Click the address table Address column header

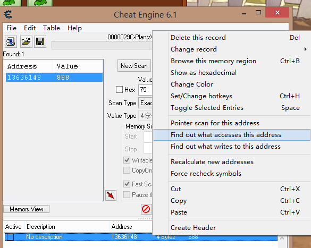point(131,227)
